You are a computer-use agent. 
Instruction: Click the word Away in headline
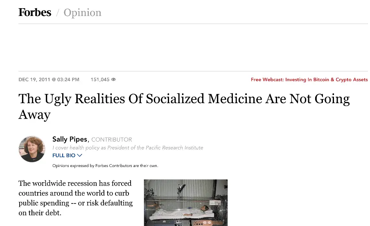[34, 115]
